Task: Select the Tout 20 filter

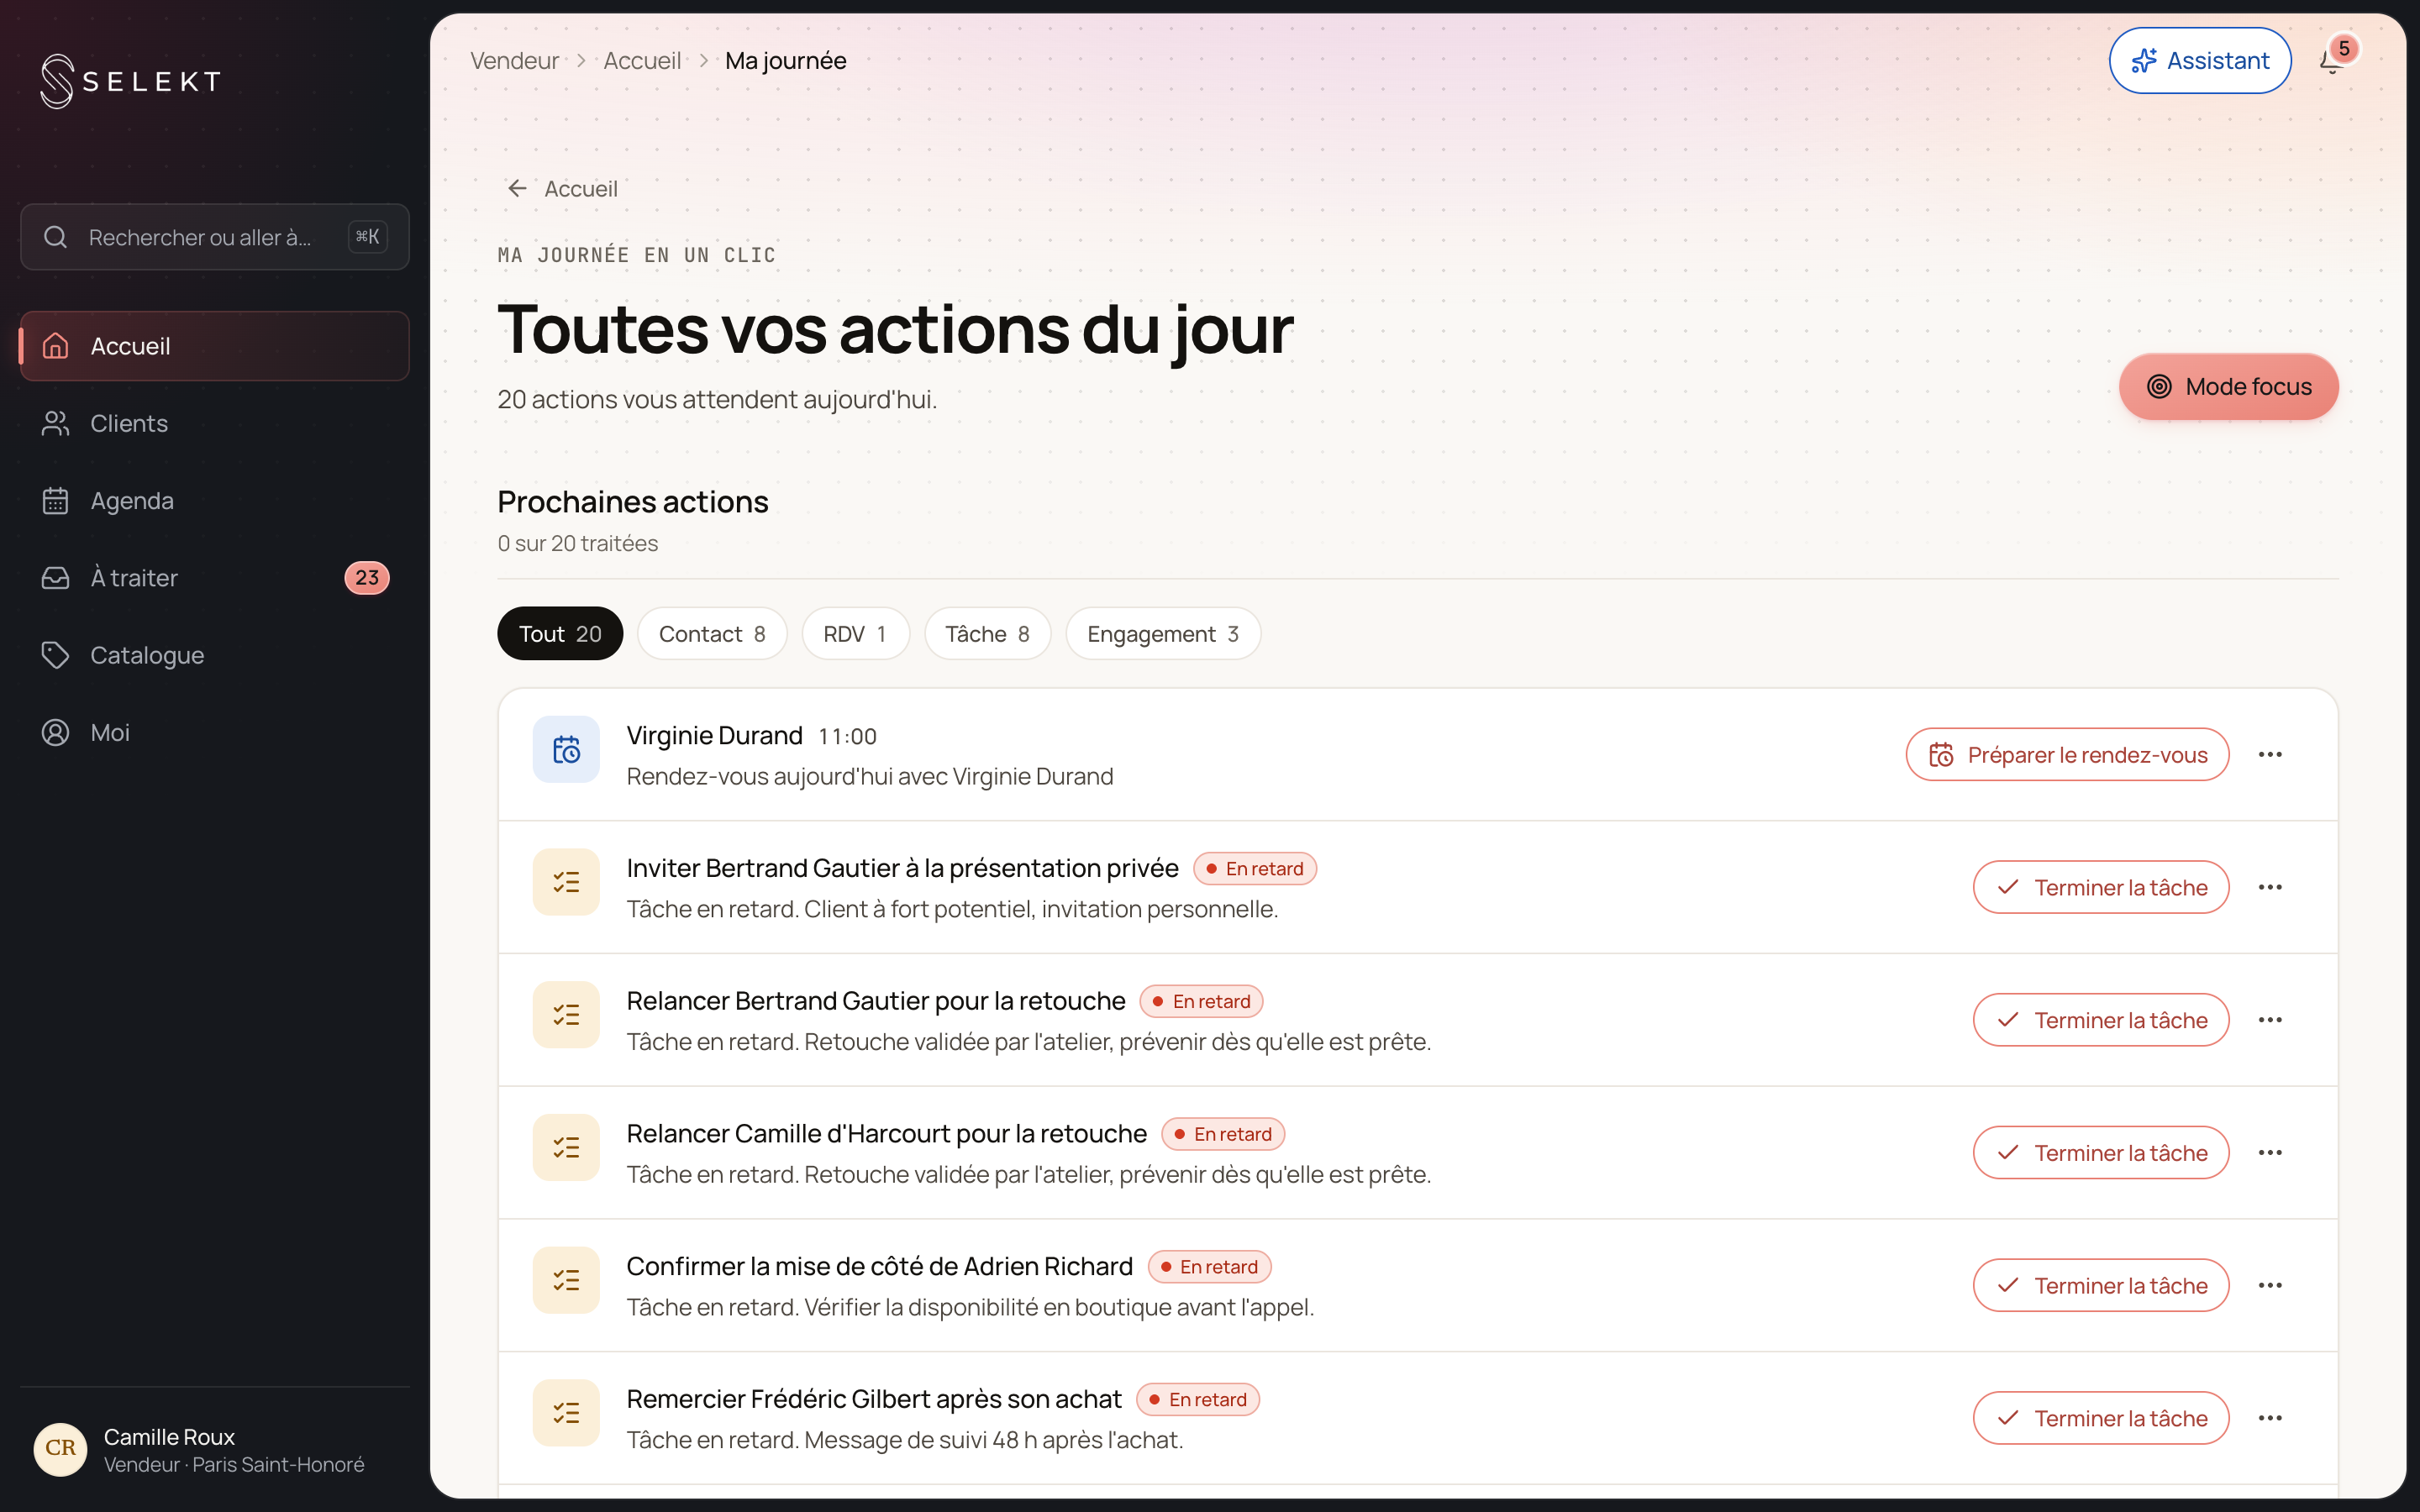Action: [x=560, y=634]
